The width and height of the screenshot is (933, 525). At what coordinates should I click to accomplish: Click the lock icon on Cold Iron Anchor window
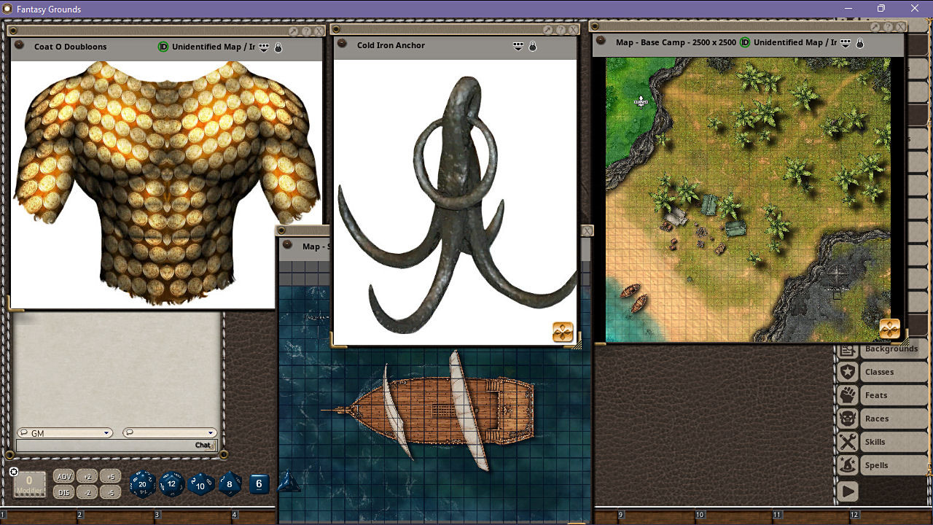(x=533, y=45)
